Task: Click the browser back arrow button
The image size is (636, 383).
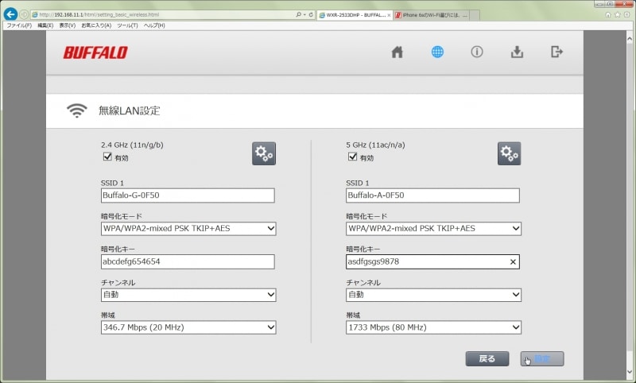Action: click(x=11, y=14)
